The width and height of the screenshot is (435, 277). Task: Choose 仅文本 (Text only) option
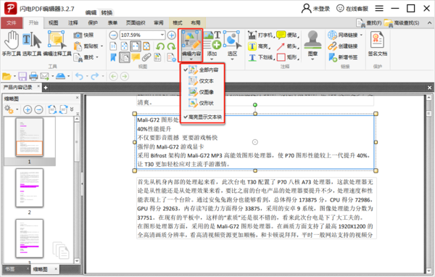pyautogui.click(x=202, y=81)
